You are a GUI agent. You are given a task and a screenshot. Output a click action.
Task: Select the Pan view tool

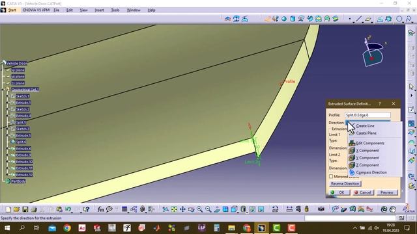182,209
